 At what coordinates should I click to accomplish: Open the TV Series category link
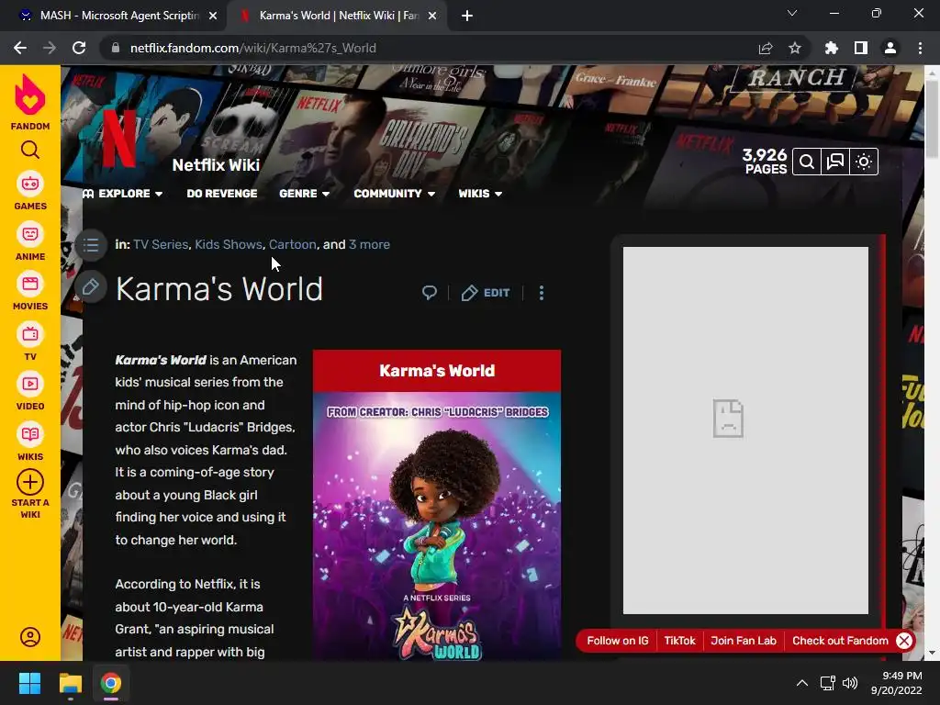[x=161, y=244]
